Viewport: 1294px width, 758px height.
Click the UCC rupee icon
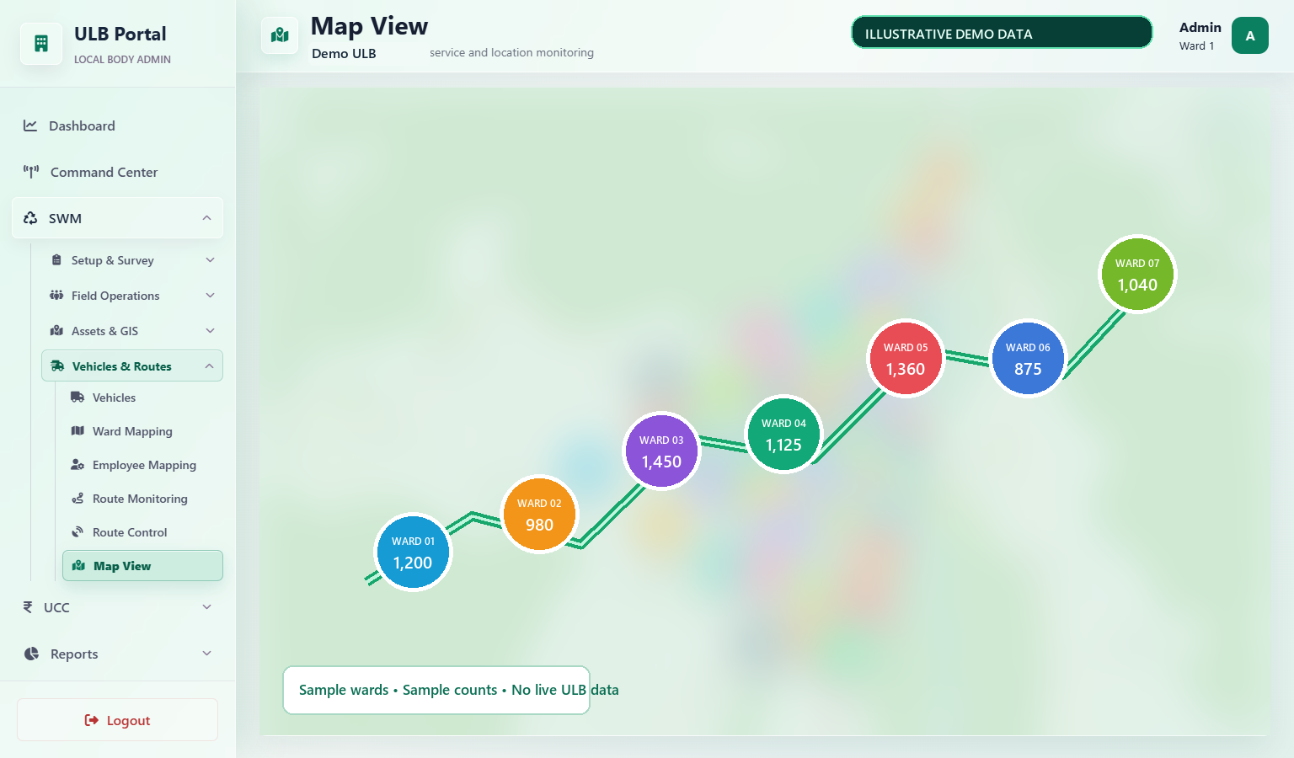[x=28, y=607]
